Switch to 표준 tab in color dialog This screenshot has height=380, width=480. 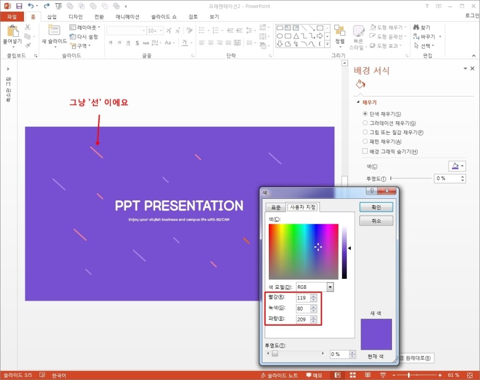click(x=276, y=207)
